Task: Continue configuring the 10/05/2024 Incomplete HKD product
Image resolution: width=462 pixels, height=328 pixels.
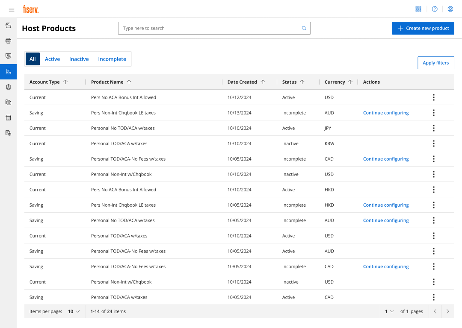Action: (386, 205)
